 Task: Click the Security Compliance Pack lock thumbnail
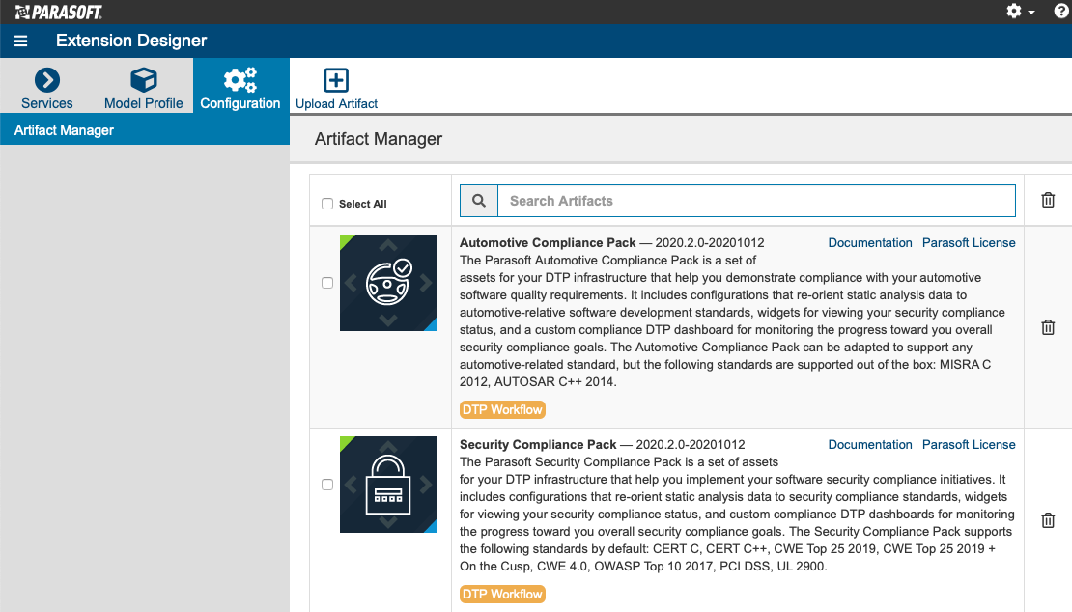pos(388,485)
